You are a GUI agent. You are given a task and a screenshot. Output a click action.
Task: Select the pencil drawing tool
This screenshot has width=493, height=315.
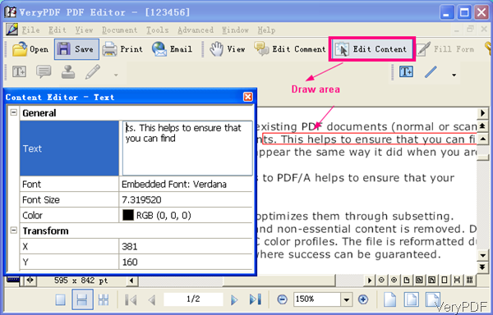(x=93, y=72)
